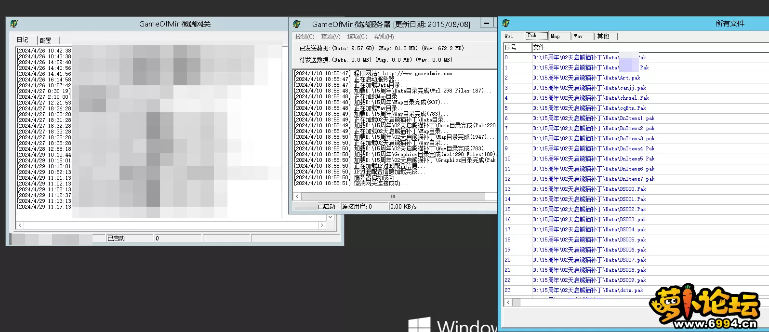This screenshot has width=769, height=332.
Task: Click the 微端网关 window title icon
Action: [13, 24]
